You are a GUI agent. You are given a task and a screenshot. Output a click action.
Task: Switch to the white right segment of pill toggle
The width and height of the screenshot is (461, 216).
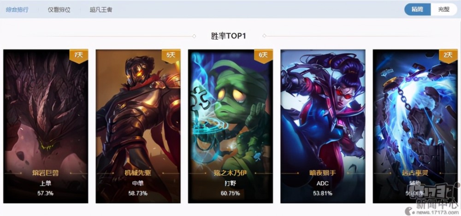(443, 9)
